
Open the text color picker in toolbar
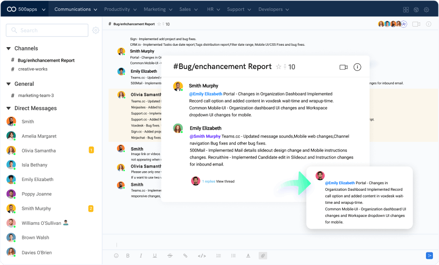248,256
